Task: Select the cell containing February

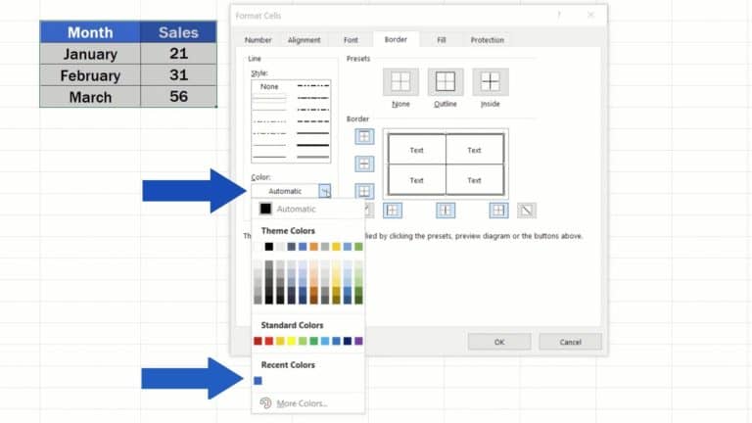Action: pyautogui.click(x=89, y=75)
